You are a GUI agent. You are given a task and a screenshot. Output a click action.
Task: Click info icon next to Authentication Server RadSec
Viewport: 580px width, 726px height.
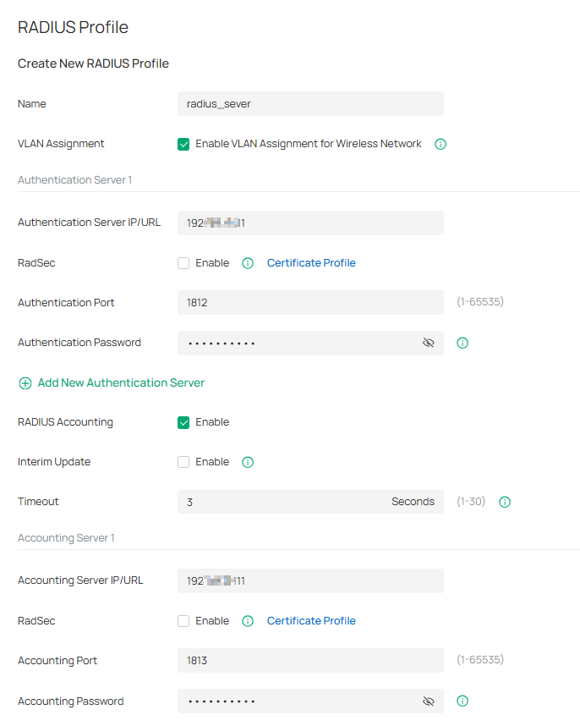(x=248, y=263)
